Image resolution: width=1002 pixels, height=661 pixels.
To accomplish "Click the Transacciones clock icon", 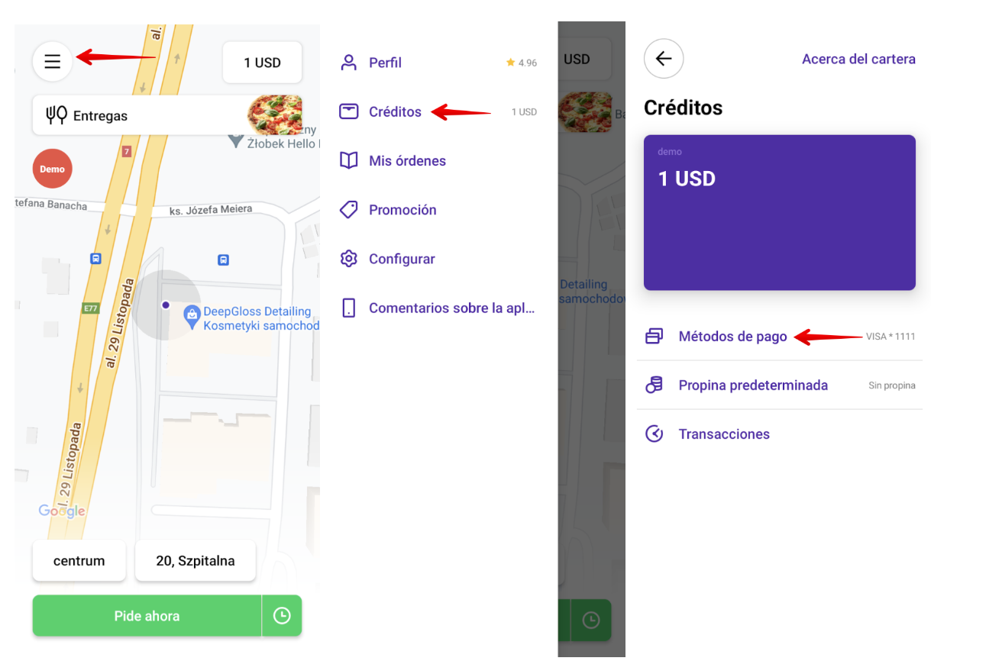I will pos(654,434).
